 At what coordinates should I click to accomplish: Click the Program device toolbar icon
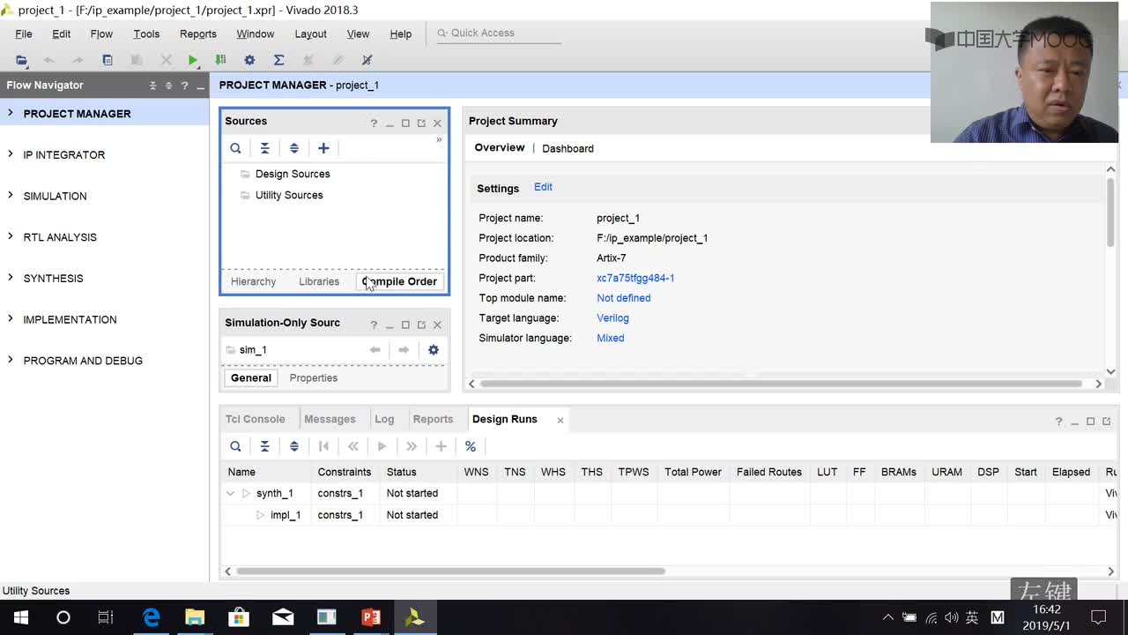click(x=220, y=60)
